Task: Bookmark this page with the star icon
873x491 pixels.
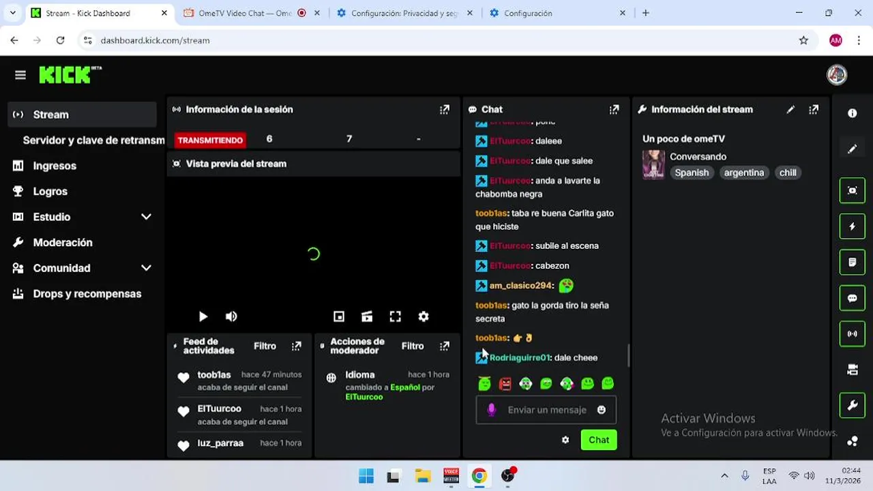Action: (803, 40)
